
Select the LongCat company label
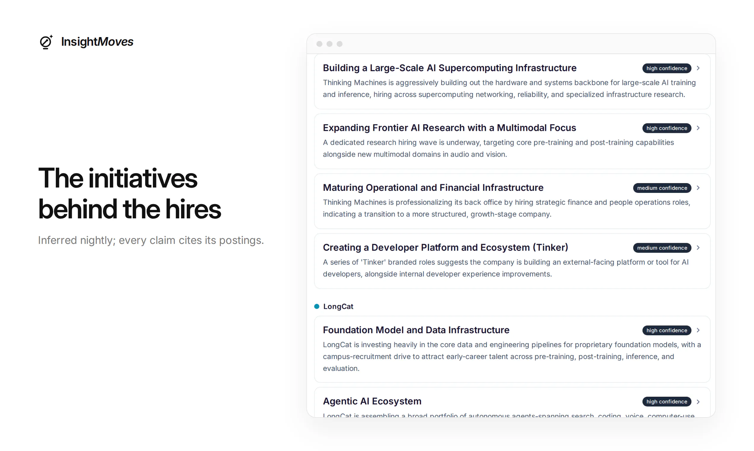pyautogui.click(x=338, y=306)
